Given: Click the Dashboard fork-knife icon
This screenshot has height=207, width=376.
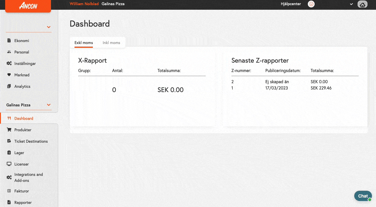Looking at the screenshot, I should pyautogui.click(x=9, y=118).
